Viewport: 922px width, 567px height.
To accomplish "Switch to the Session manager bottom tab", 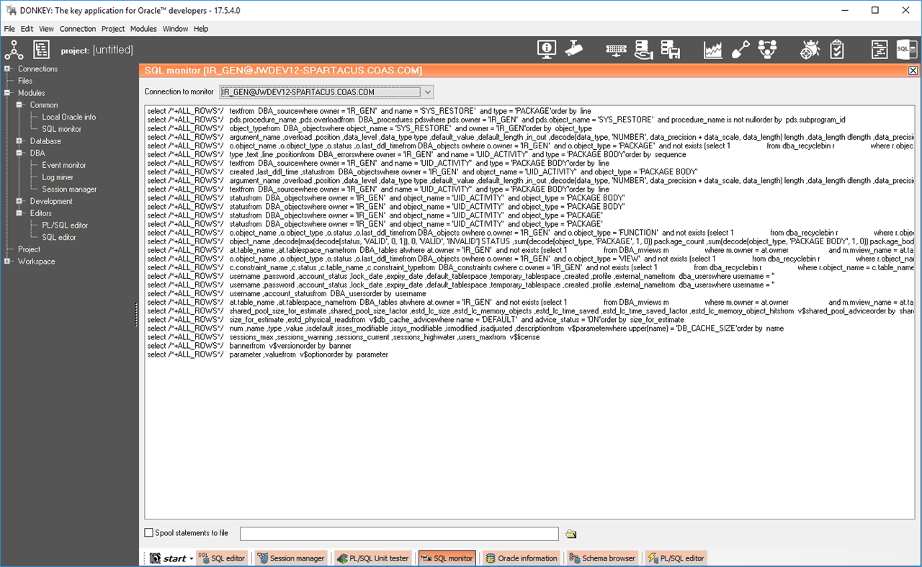I will (292, 558).
